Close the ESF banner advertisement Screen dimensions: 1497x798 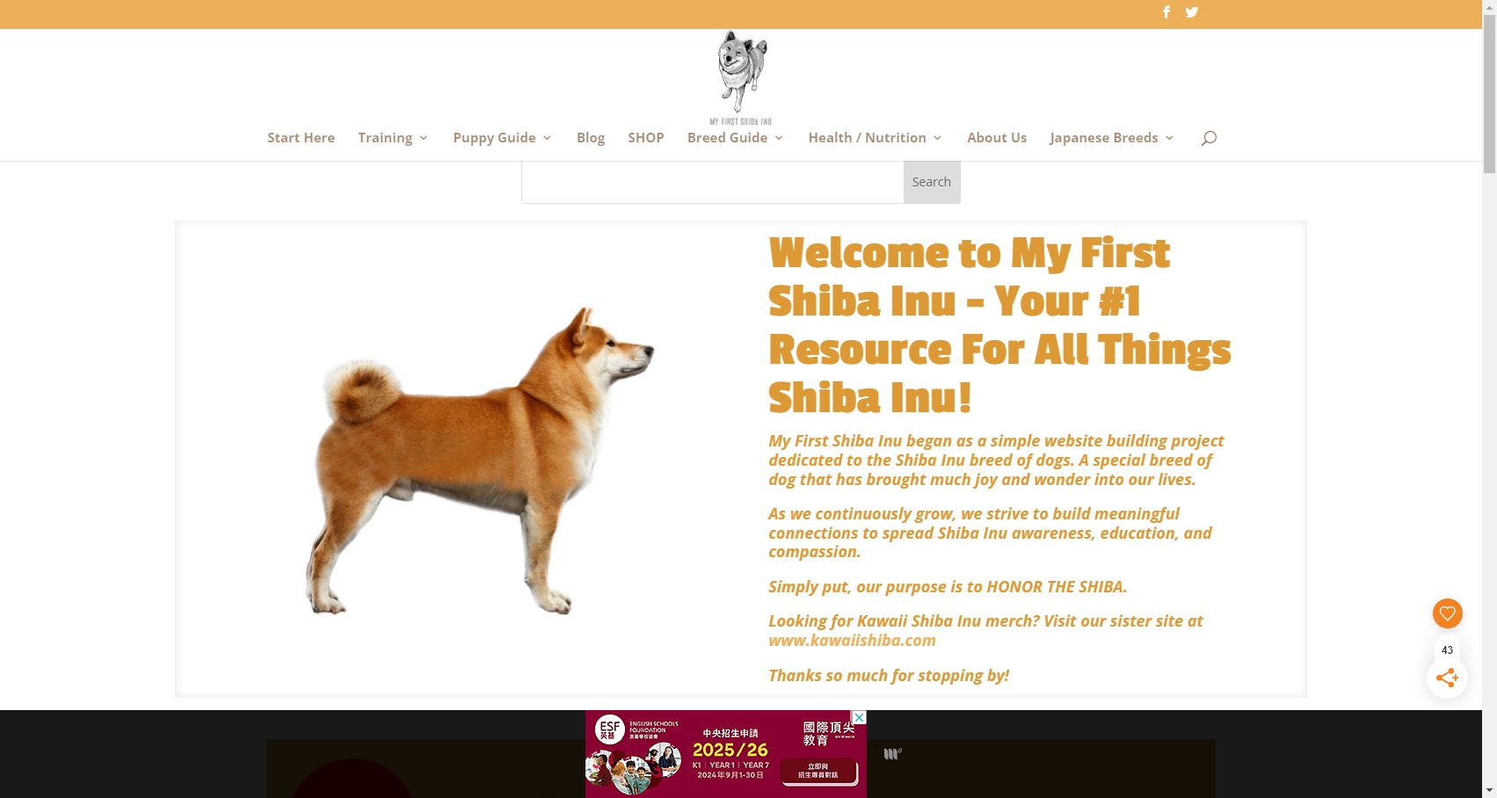(860, 717)
